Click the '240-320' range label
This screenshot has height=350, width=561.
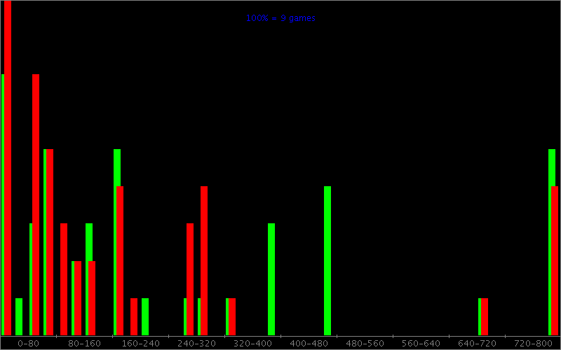click(x=197, y=344)
